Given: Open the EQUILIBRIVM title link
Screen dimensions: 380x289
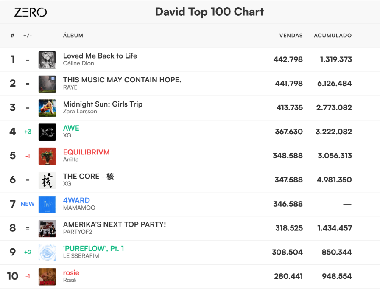Looking at the screenshot, I should click(x=86, y=152).
